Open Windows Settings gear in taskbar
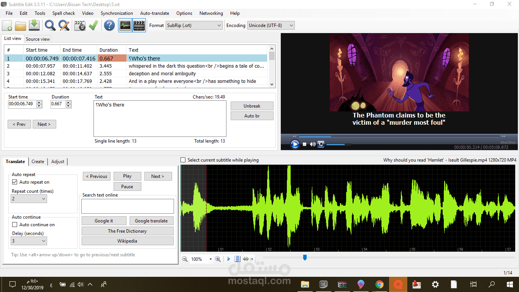 (x=435, y=284)
